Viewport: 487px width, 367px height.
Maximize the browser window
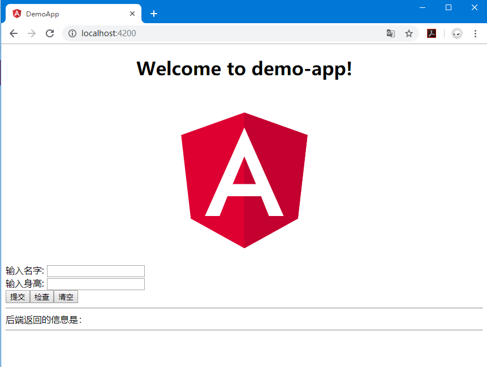coord(449,7)
